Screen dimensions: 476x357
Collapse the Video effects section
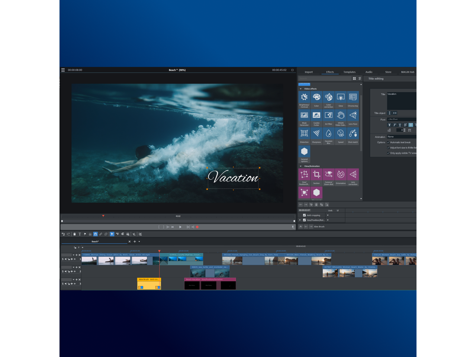tap(301, 89)
